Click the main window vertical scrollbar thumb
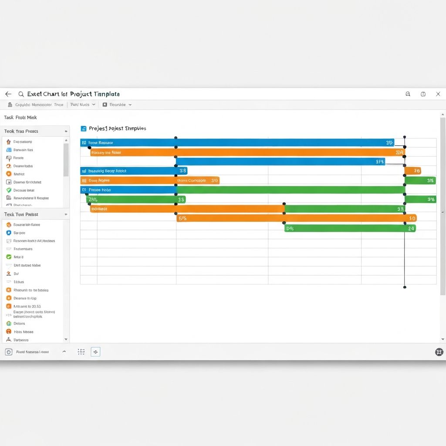 click(443, 206)
